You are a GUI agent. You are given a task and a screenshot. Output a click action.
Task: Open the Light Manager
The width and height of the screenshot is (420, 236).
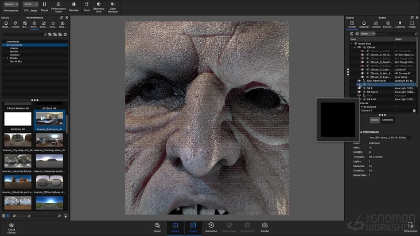pos(113,7)
